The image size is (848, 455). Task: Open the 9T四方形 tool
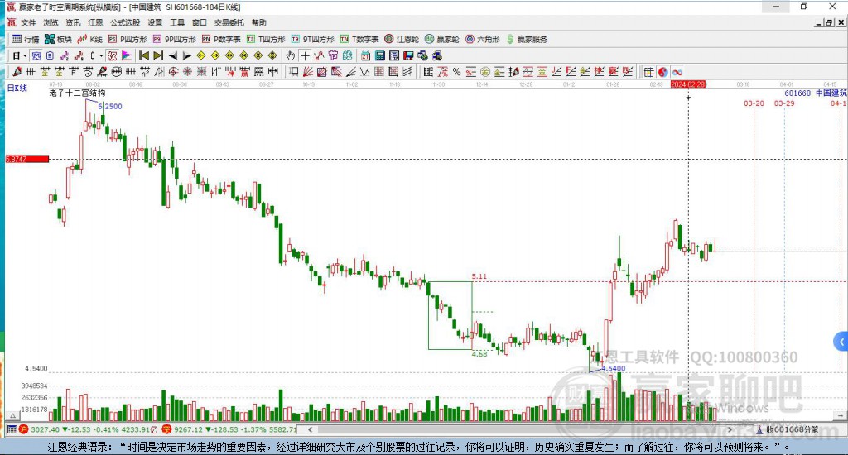point(312,39)
